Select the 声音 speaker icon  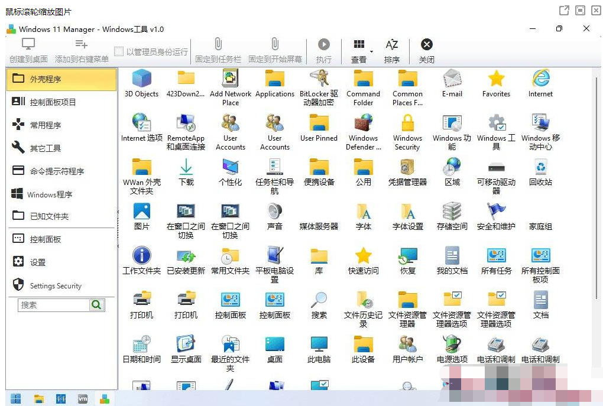pos(274,216)
